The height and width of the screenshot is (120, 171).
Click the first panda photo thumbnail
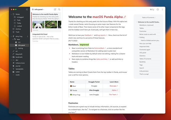coord(38,24)
